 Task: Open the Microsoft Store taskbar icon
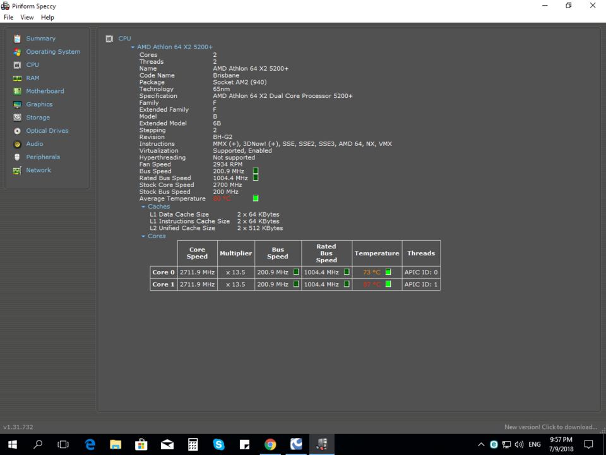click(x=141, y=444)
